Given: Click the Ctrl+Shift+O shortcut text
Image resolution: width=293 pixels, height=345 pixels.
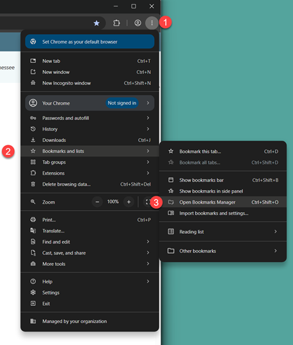Looking at the screenshot, I should pyautogui.click(x=265, y=202).
